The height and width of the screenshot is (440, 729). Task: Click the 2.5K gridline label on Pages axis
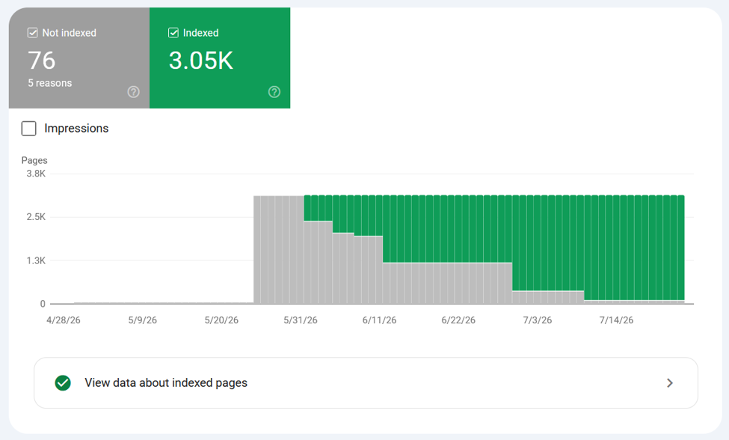pos(36,217)
